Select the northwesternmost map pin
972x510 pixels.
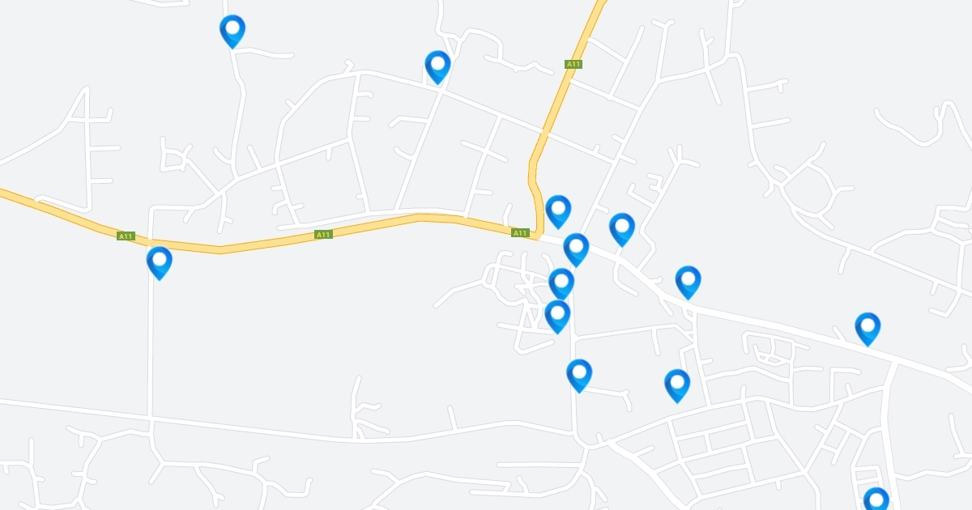click(x=232, y=32)
